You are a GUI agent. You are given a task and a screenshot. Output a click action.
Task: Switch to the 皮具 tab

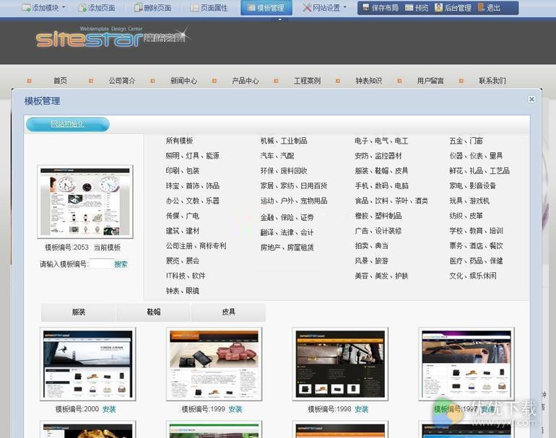point(228,312)
